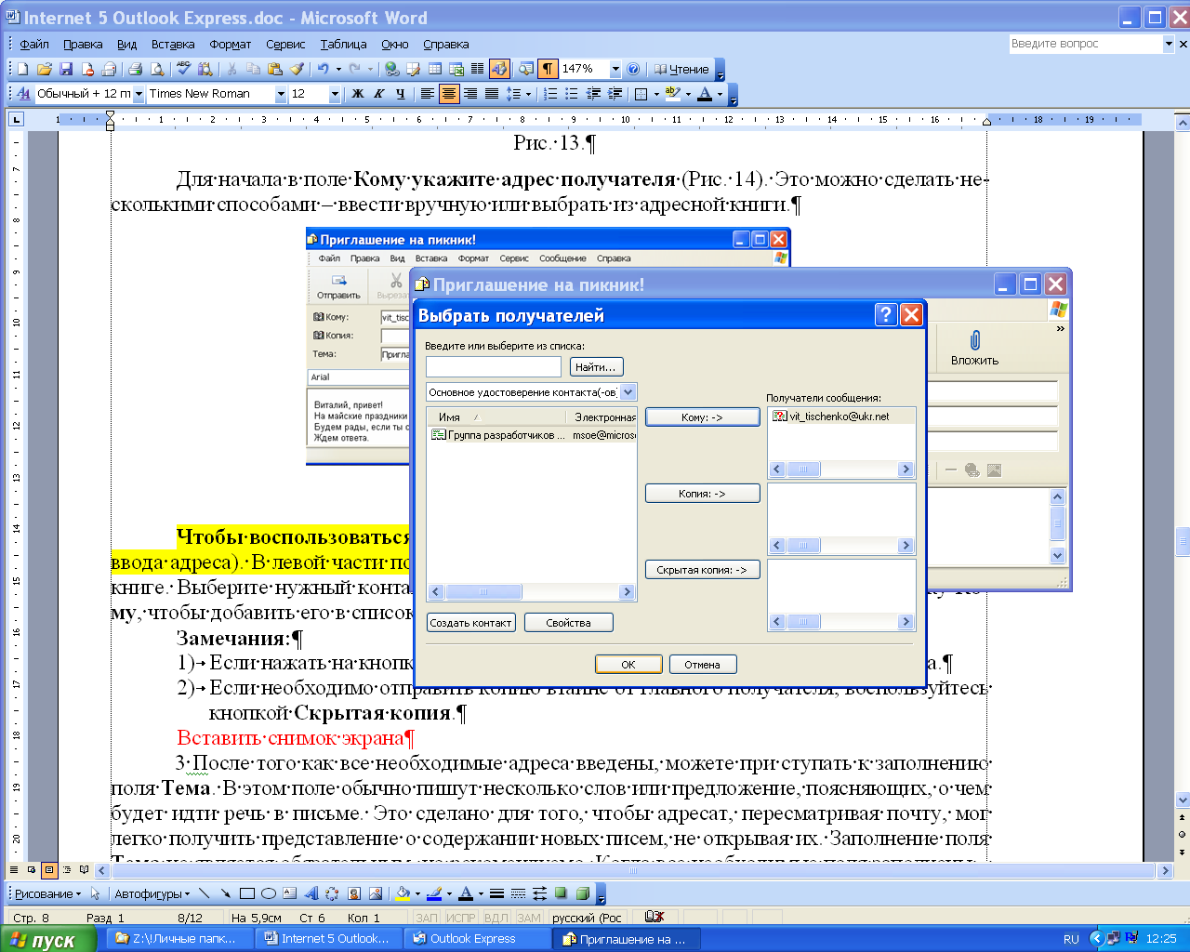Image resolution: width=1190 pixels, height=952 pixels.
Task: Open the Рисование drawing menu
Action: pos(47,893)
